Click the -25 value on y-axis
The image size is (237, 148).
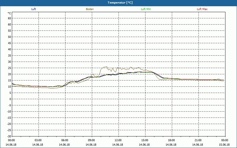tap(9, 130)
